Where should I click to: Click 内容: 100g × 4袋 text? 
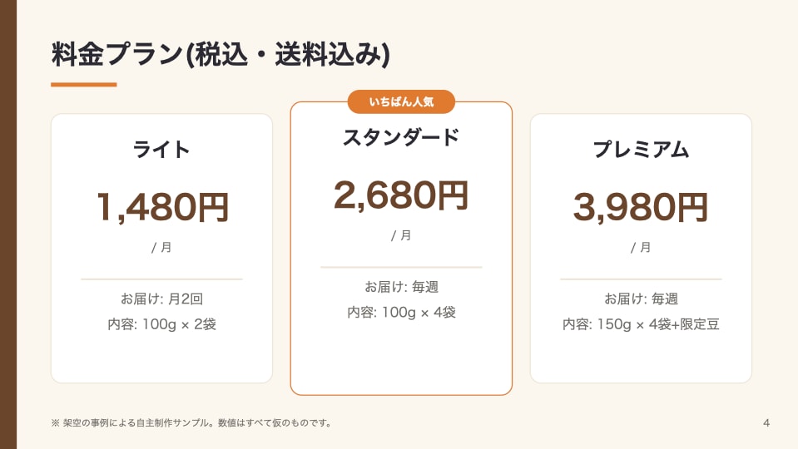coord(401,312)
